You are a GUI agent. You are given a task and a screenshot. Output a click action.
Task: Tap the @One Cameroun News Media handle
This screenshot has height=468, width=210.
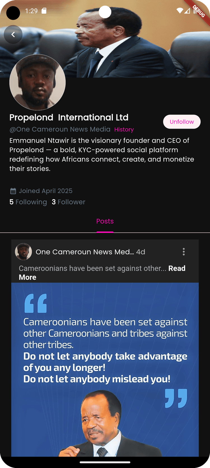(60, 129)
